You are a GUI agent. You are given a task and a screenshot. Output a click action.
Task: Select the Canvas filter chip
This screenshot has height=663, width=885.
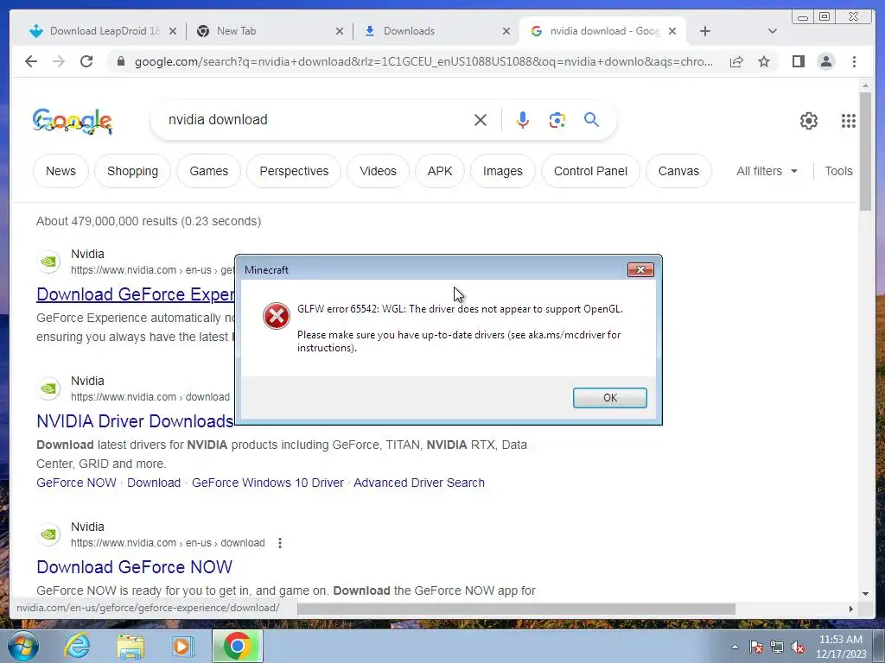678,171
